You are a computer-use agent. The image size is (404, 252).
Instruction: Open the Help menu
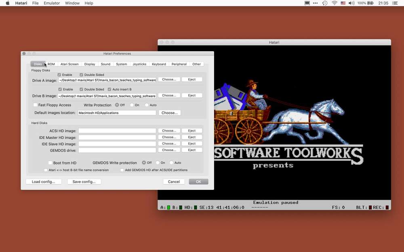click(x=89, y=3)
